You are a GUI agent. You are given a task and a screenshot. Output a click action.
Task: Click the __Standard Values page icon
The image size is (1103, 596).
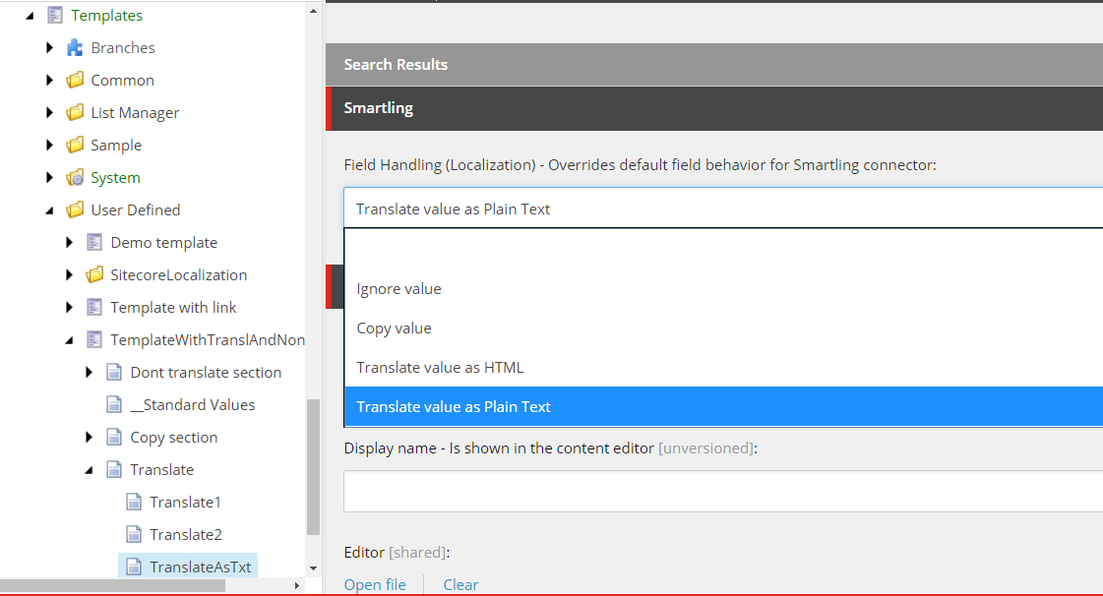(x=114, y=404)
